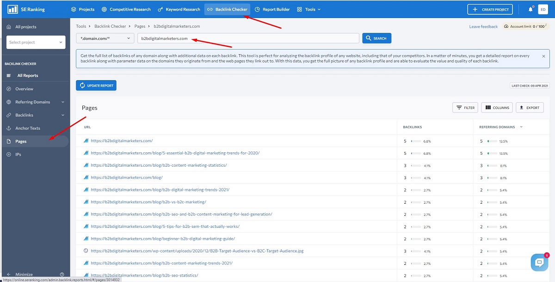The height and width of the screenshot is (282, 555).
Task: Open the 5-tips-for-b2b-sem-that-actually-works link
Action: [x=165, y=226]
